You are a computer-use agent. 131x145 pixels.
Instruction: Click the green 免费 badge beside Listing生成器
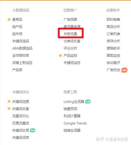point(88,102)
